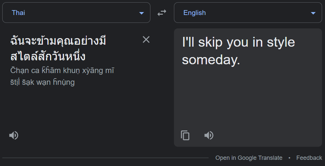Screen dimensions: 325x166
Task: Click empty area of the translation output panel
Action: [x=248, y=98]
